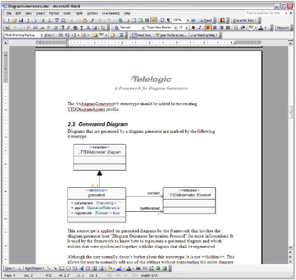Center-align the paragraph
The image size is (296, 280).
click(x=214, y=28)
